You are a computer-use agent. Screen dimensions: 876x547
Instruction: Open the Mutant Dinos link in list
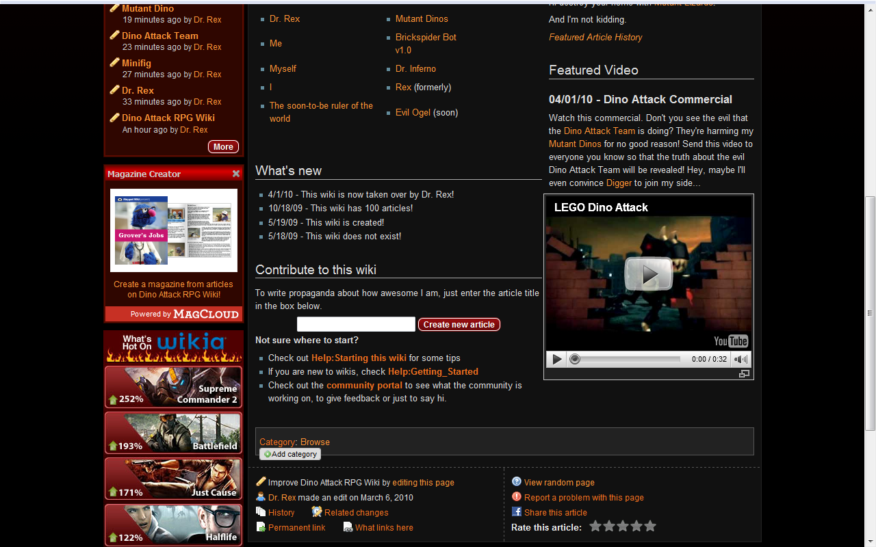pyautogui.click(x=422, y=18)
